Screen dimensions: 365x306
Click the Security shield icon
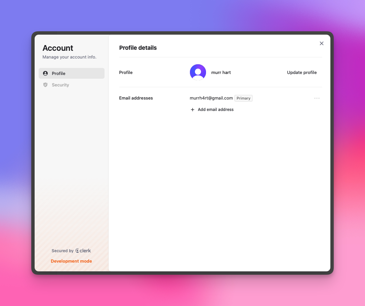[45, 85]
